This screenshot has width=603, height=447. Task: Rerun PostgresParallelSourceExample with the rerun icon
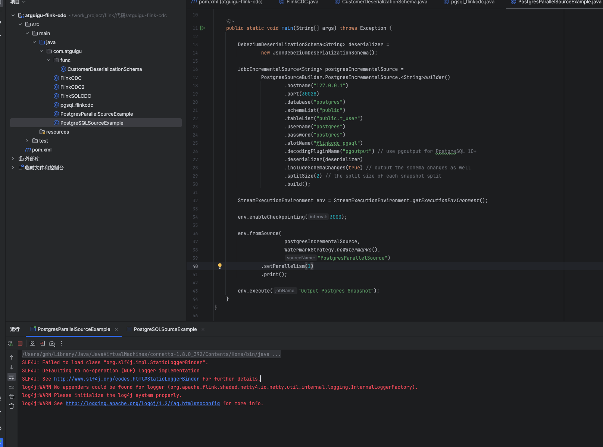pos(10,343)
